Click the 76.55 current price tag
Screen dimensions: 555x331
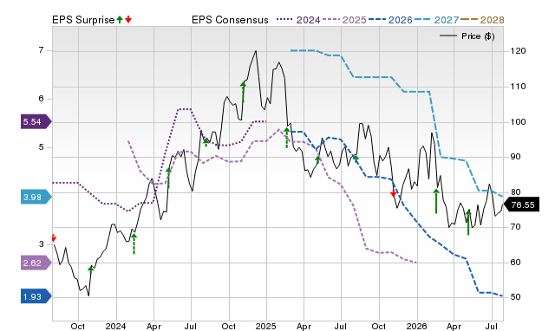coord(521,204)
